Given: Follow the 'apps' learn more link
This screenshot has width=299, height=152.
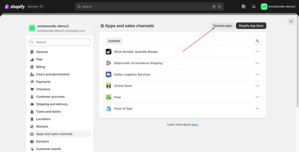Looking at the screenshot, I should pyautogui.click(x=195, y=125).
